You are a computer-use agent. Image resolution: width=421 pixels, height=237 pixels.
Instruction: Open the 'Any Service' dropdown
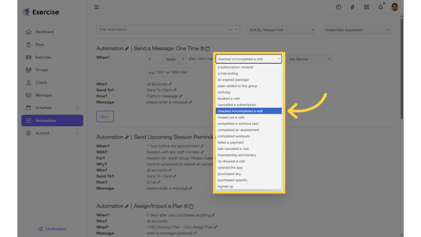tap(309, 59)
